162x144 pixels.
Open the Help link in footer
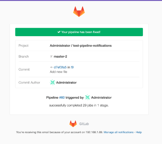[139, 132]
